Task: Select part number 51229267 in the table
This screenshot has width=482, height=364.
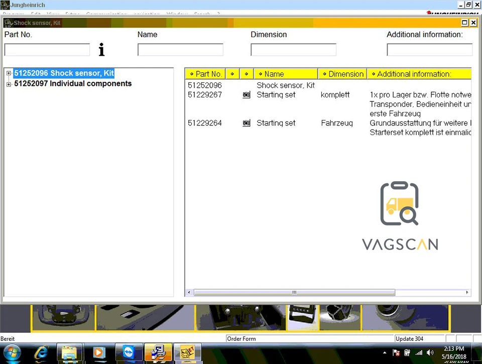Action: (205, 95)
